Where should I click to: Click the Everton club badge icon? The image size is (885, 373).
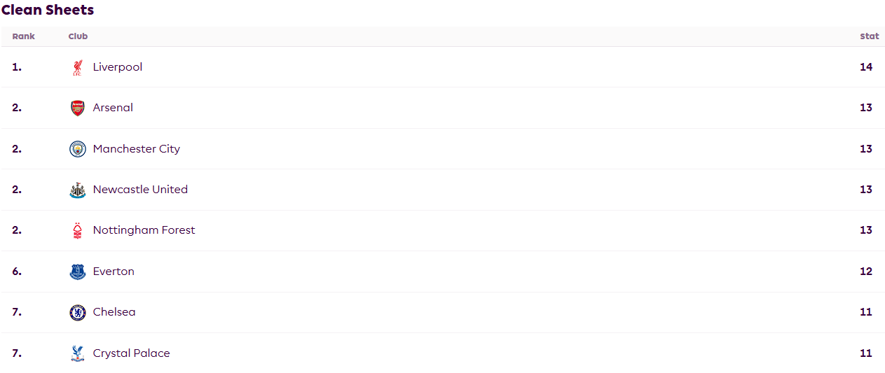(x=78, y=272)
